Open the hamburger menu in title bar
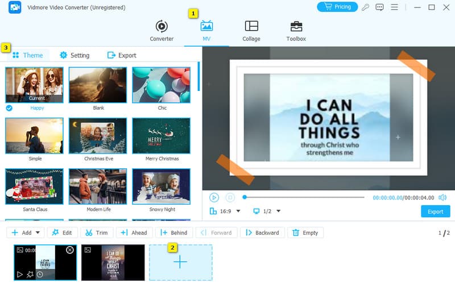The height and width of the screenshot is (291, 455). (394, 7)
